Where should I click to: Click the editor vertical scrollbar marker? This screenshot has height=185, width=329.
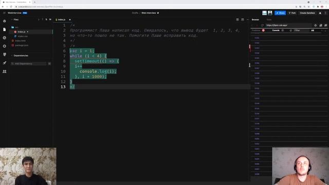tap(250, 46)
